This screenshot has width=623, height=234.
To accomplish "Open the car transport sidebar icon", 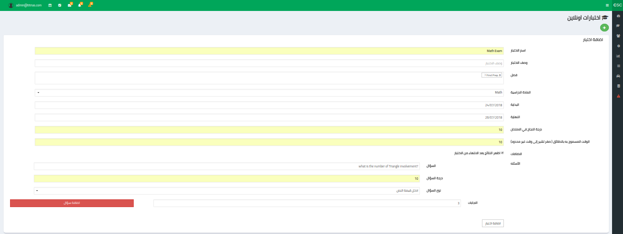I will coord(618,76).
